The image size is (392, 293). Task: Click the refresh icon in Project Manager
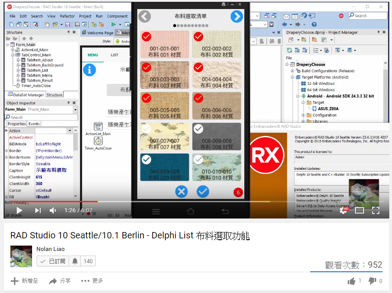coord(289,50)
